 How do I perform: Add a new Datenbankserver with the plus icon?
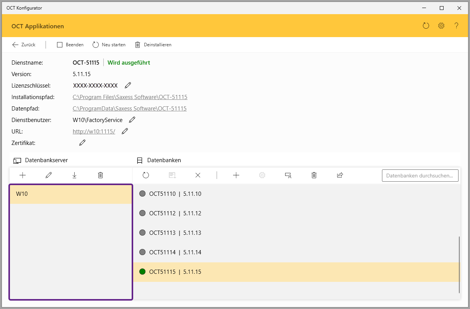pos(23,175)
